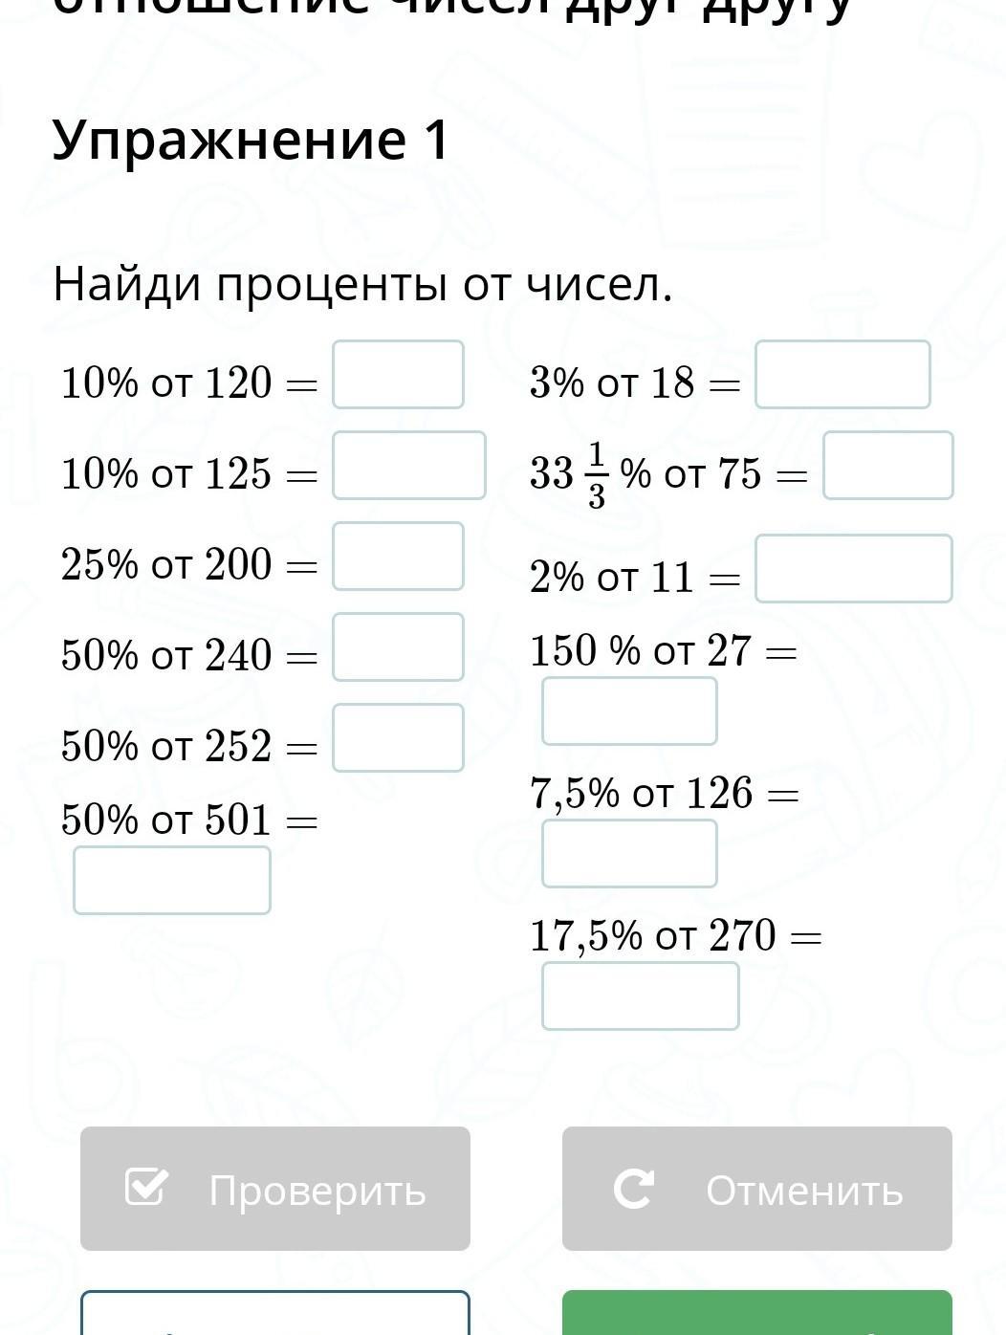Image resolution: width=1006 pixels, height=1335 pixels.
Task: Select input box under 50% от 501
Action: pos(172,881)
